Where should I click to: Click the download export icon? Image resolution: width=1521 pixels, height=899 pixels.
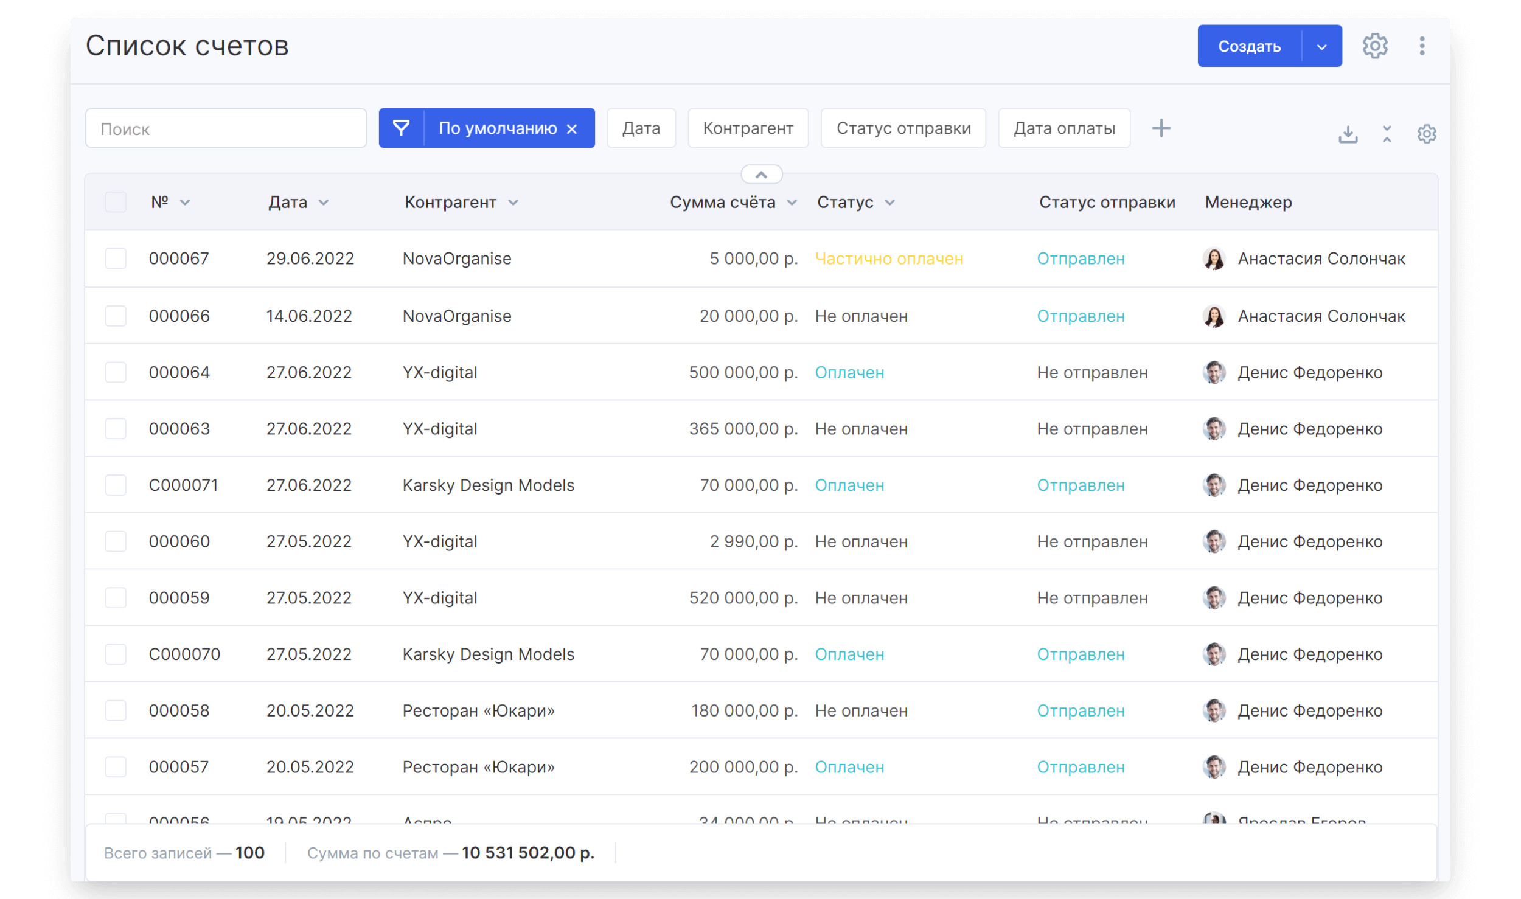point(1348,134)
